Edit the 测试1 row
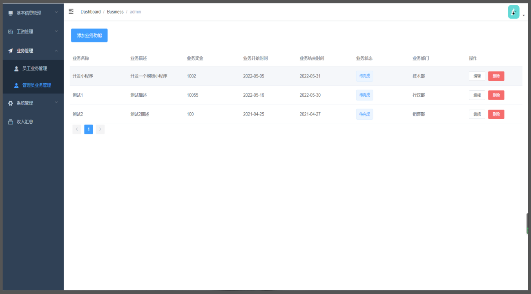 tap(477, 95)
